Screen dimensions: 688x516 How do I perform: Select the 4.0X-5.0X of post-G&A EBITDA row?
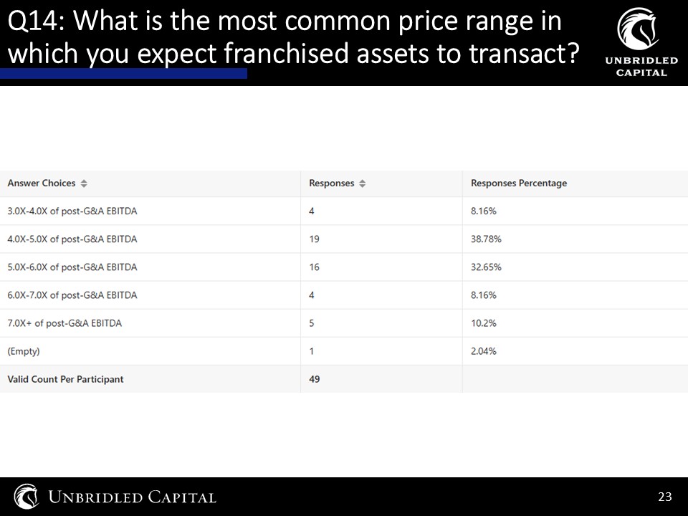344,239
